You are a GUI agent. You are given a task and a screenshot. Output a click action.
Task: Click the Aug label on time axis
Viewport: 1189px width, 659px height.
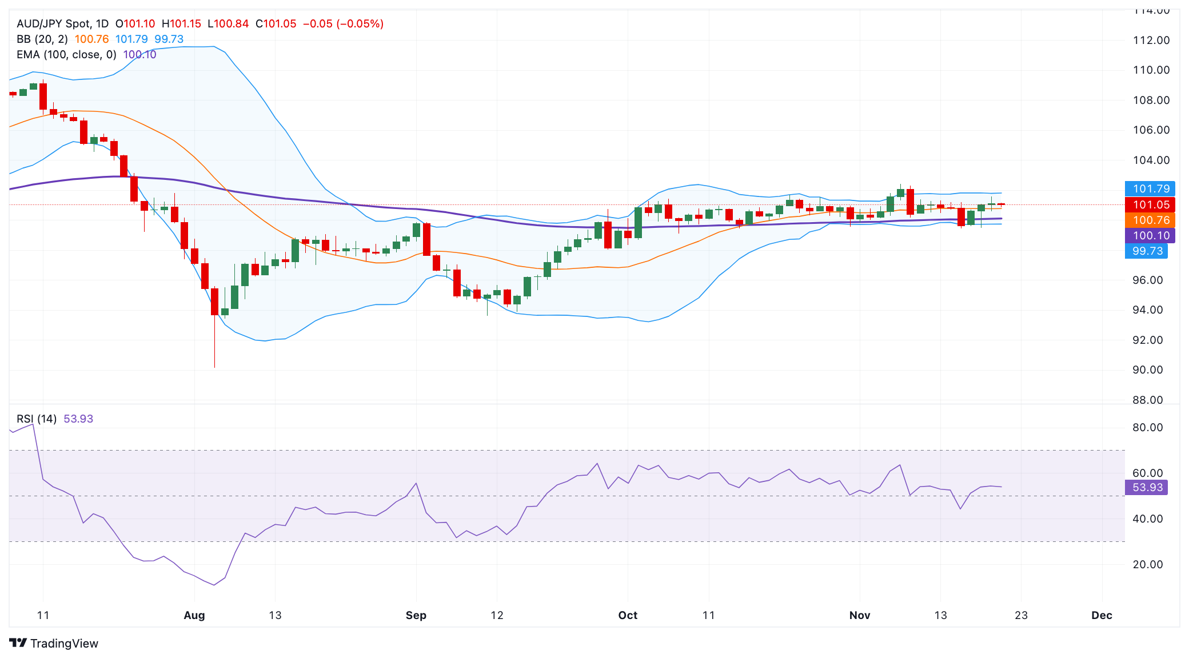click(194, 615)
